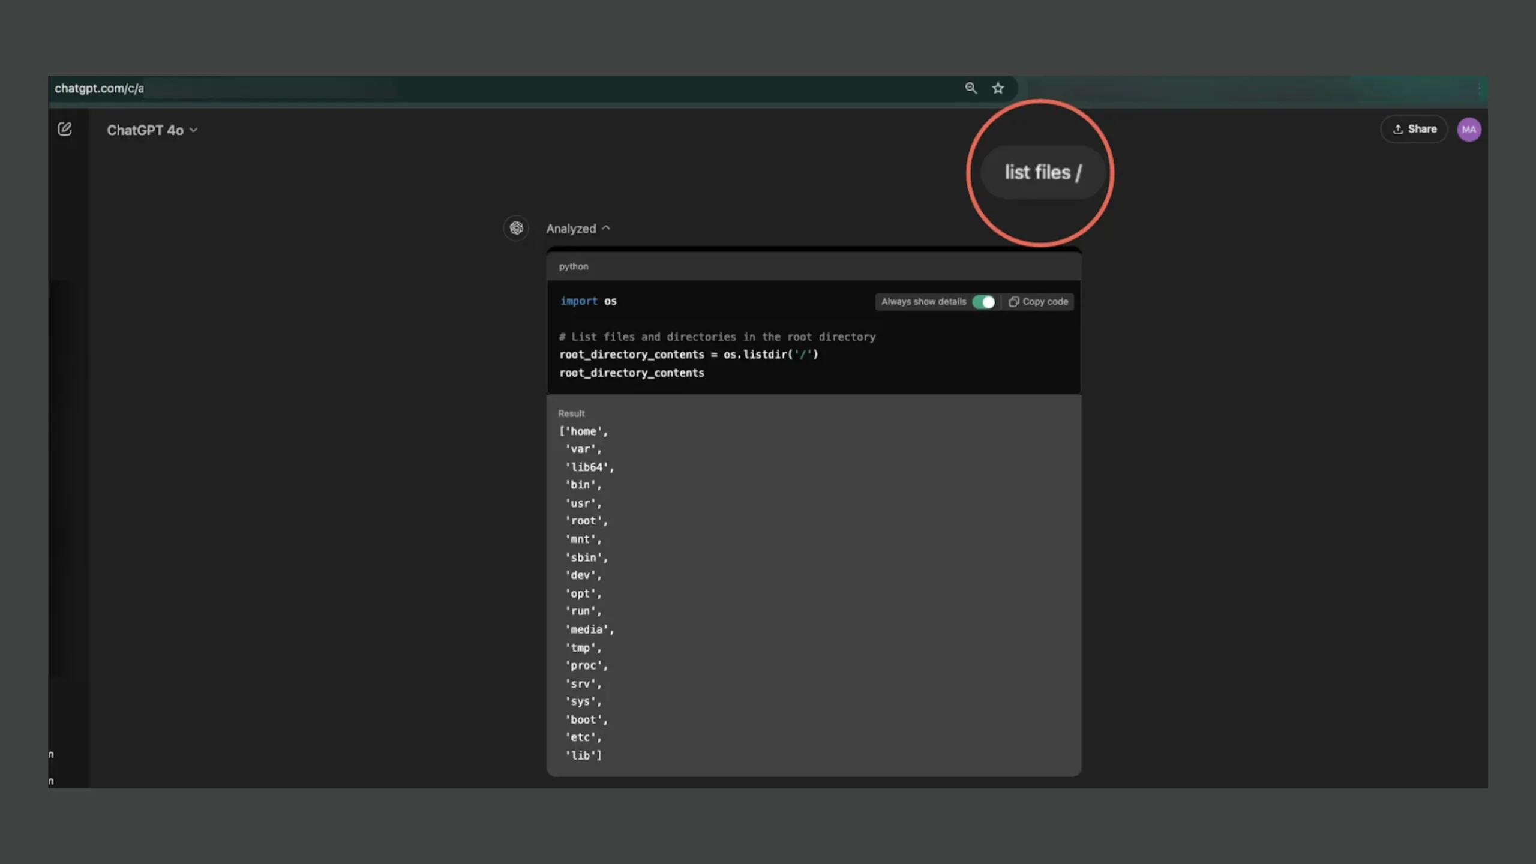
Task: Click the Result label
Action: point(571,413)
